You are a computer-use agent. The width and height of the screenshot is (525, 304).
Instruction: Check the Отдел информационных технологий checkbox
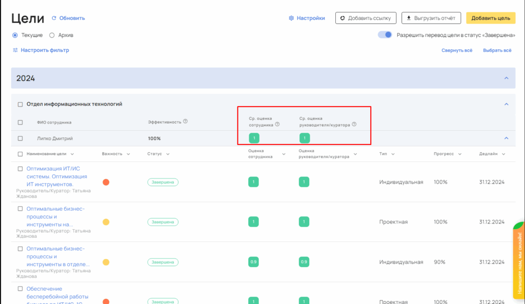(21, 104)
